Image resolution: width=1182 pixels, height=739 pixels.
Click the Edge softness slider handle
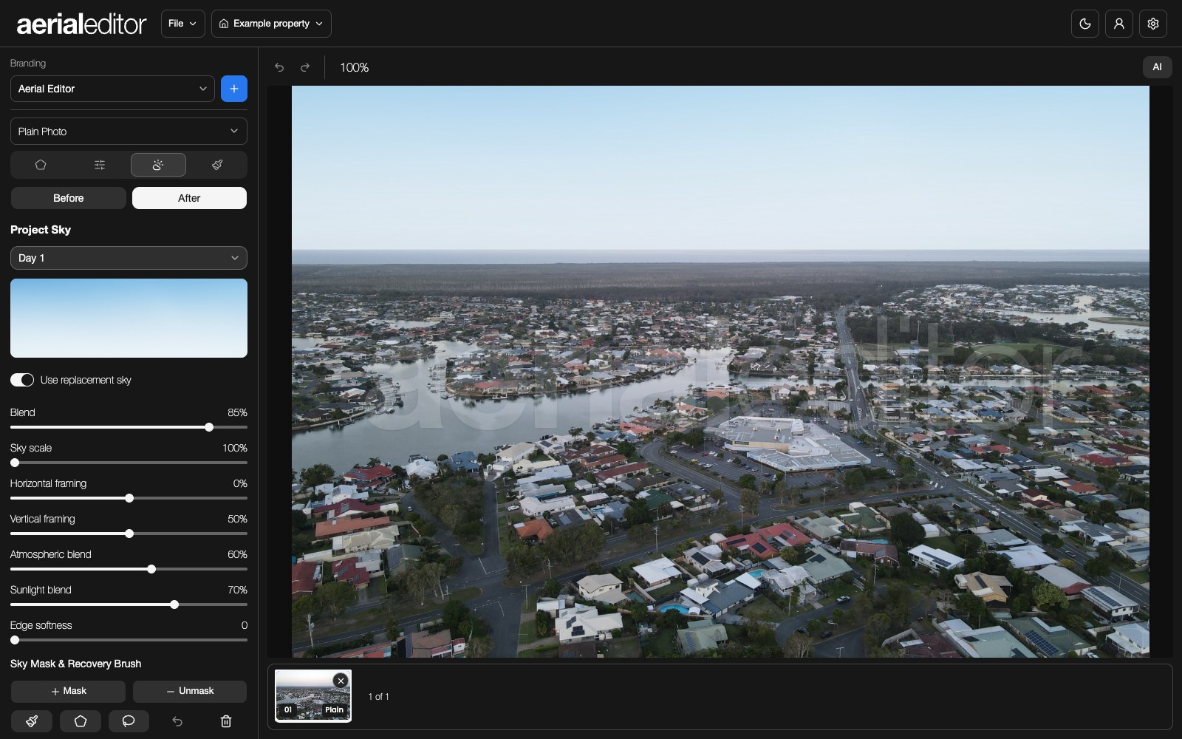click(15, 640)
